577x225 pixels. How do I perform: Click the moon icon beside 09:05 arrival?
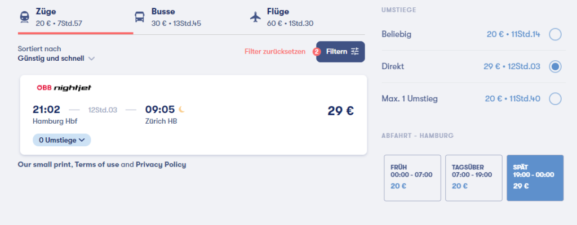[x=181, y=109]
